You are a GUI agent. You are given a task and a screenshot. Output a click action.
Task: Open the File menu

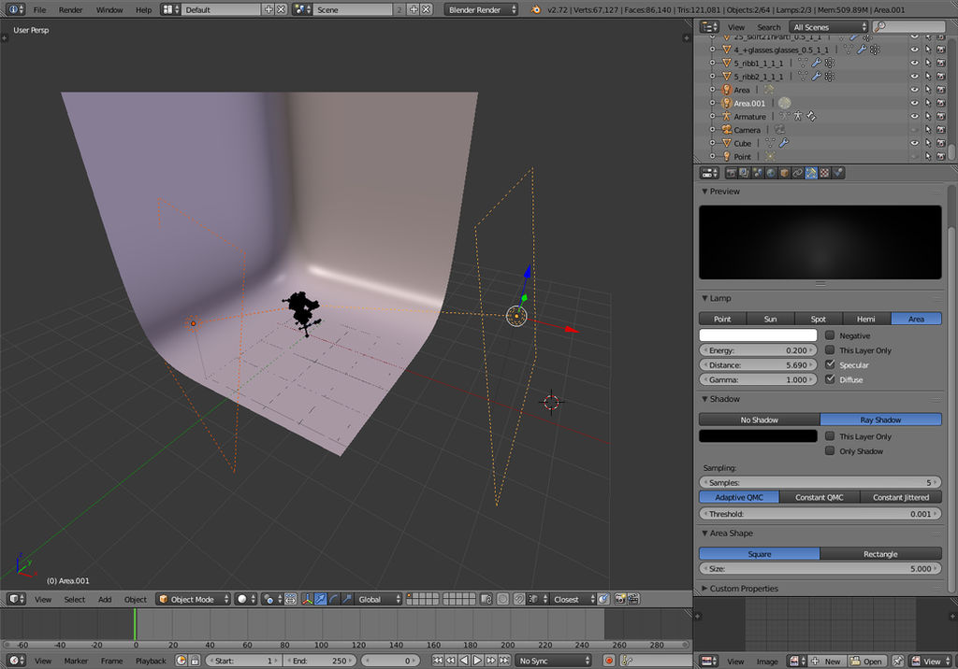pos(39,9)
